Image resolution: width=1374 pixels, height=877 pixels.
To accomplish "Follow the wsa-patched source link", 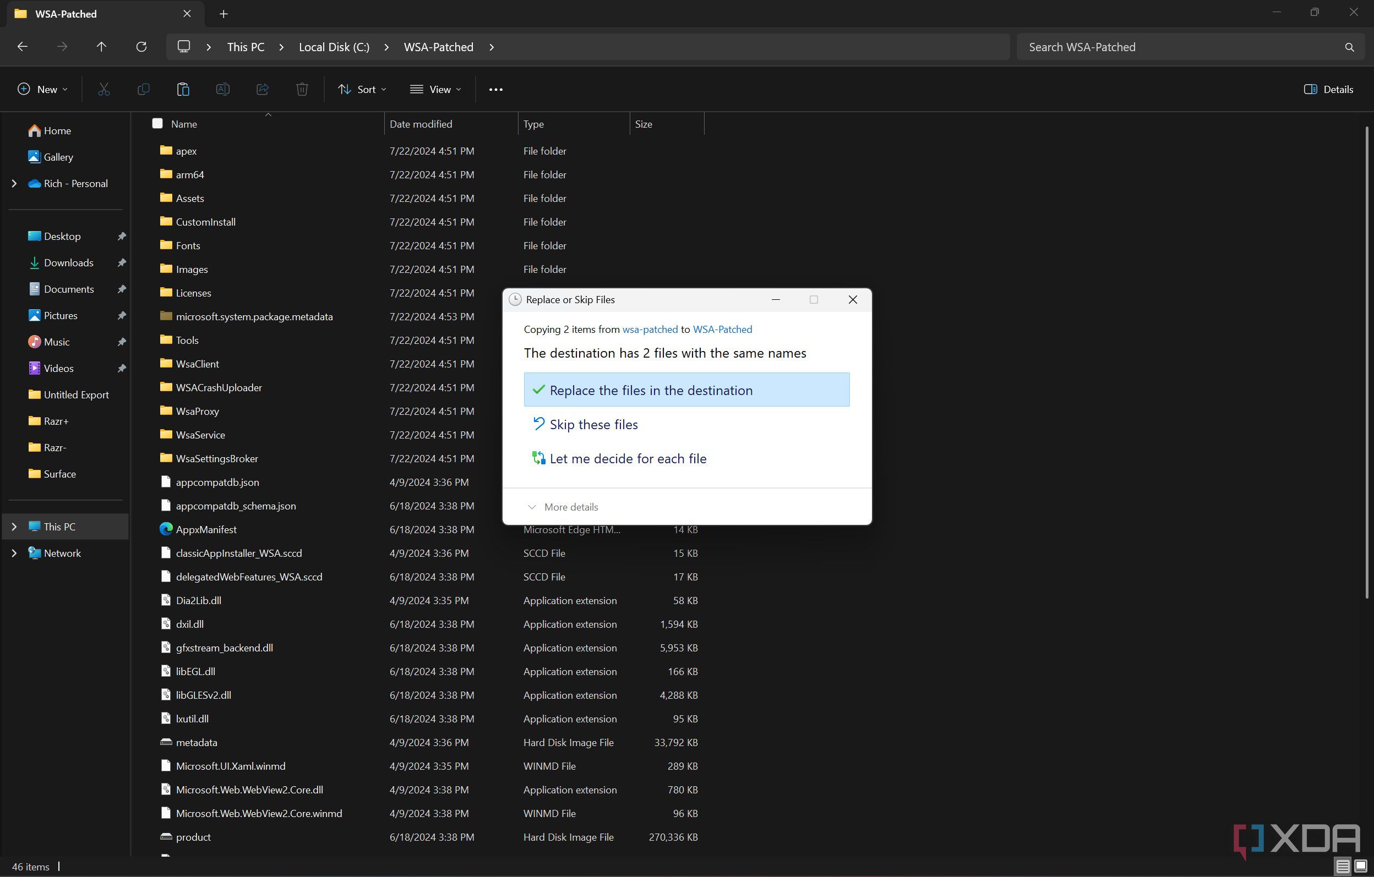I will coord(650,329).
